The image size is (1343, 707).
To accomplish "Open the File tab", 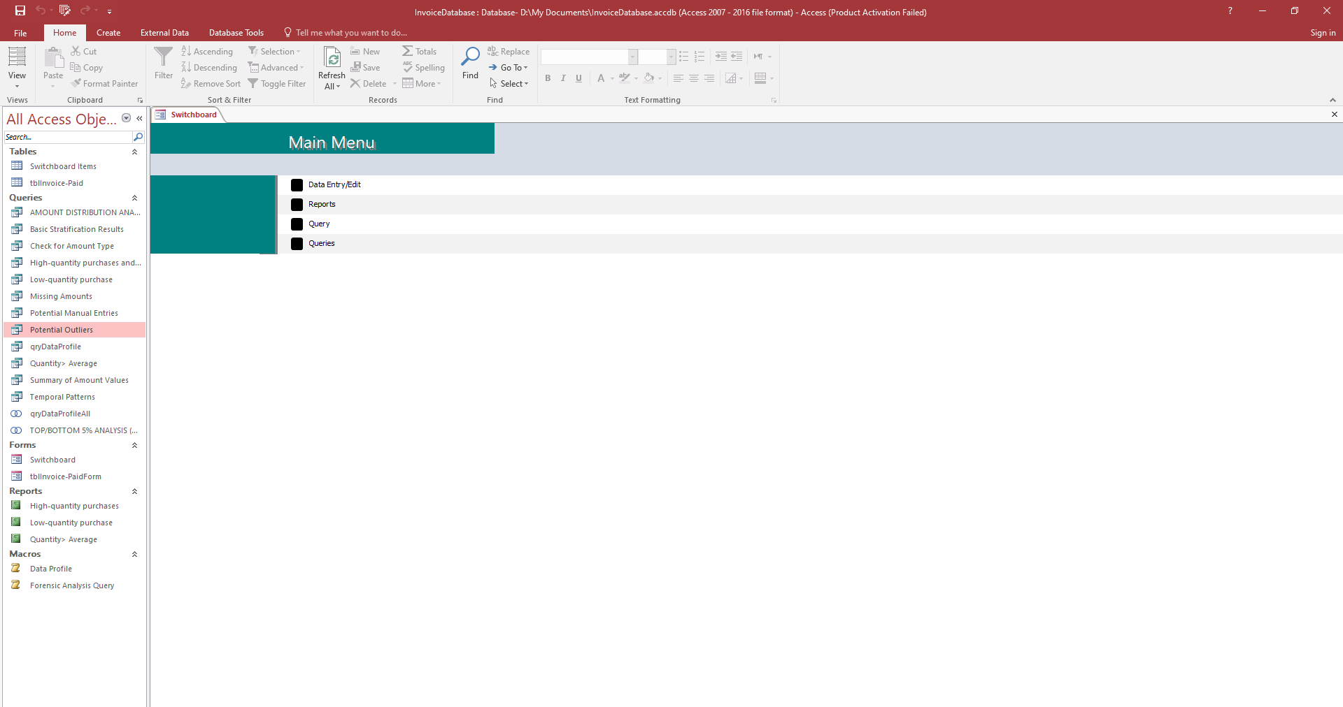I will (x=20, y=33).
